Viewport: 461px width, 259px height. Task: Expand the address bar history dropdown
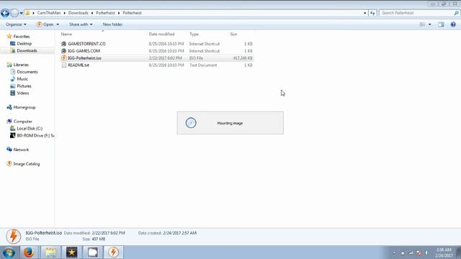[x=364, y=13]
